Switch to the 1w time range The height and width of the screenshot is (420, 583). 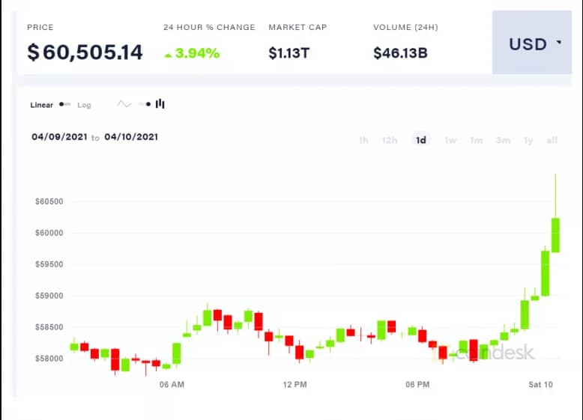click(x=450, y=140)
